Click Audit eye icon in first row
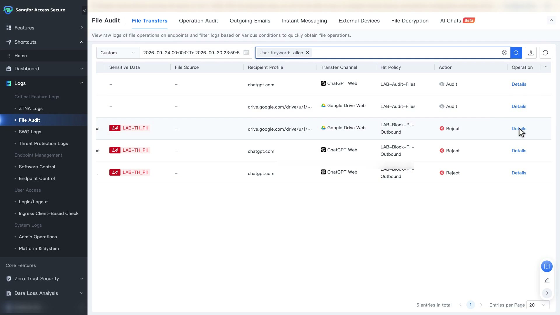Viewport: 560px width, 315px height. pyautogui.click(x=442, y=84)
